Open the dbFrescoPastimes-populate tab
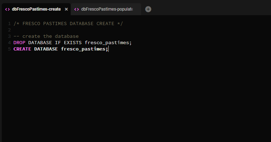The width and height of the screenshot is (271, 142). (x=106, y=9)
